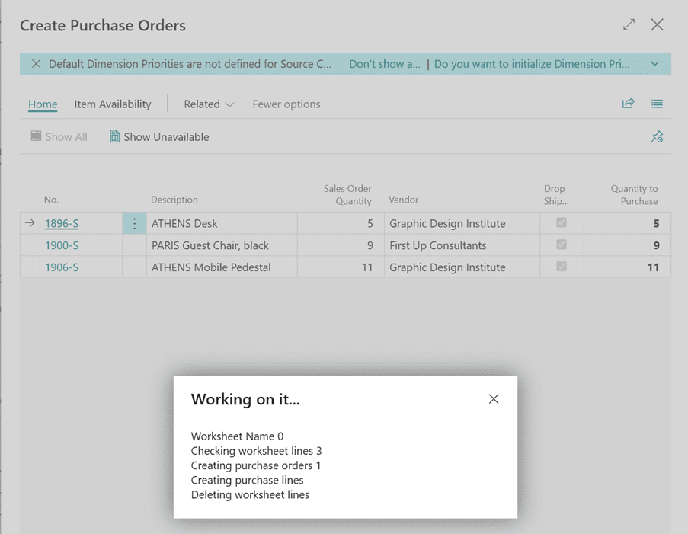
Task: Toggle Drop Shipment checkbox for PARIS Guest Chair
Action: tap(562, 245)
